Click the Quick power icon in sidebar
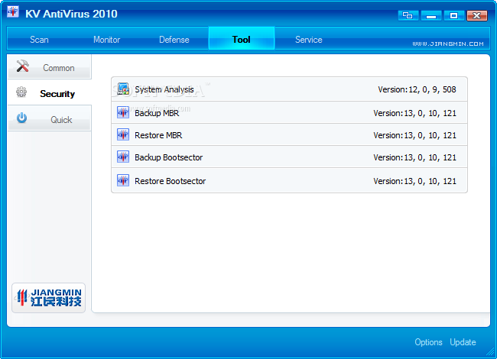This screenshot has height=359, width=497. (x=21, y=118)
